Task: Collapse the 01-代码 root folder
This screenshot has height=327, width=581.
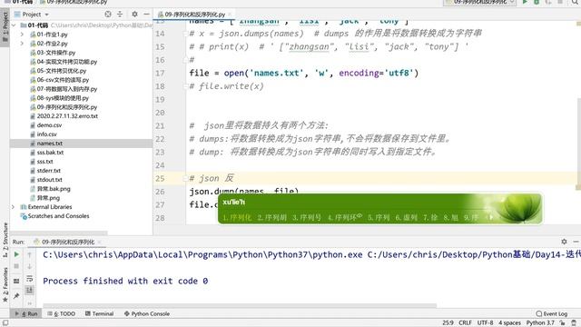Action: 14,25
